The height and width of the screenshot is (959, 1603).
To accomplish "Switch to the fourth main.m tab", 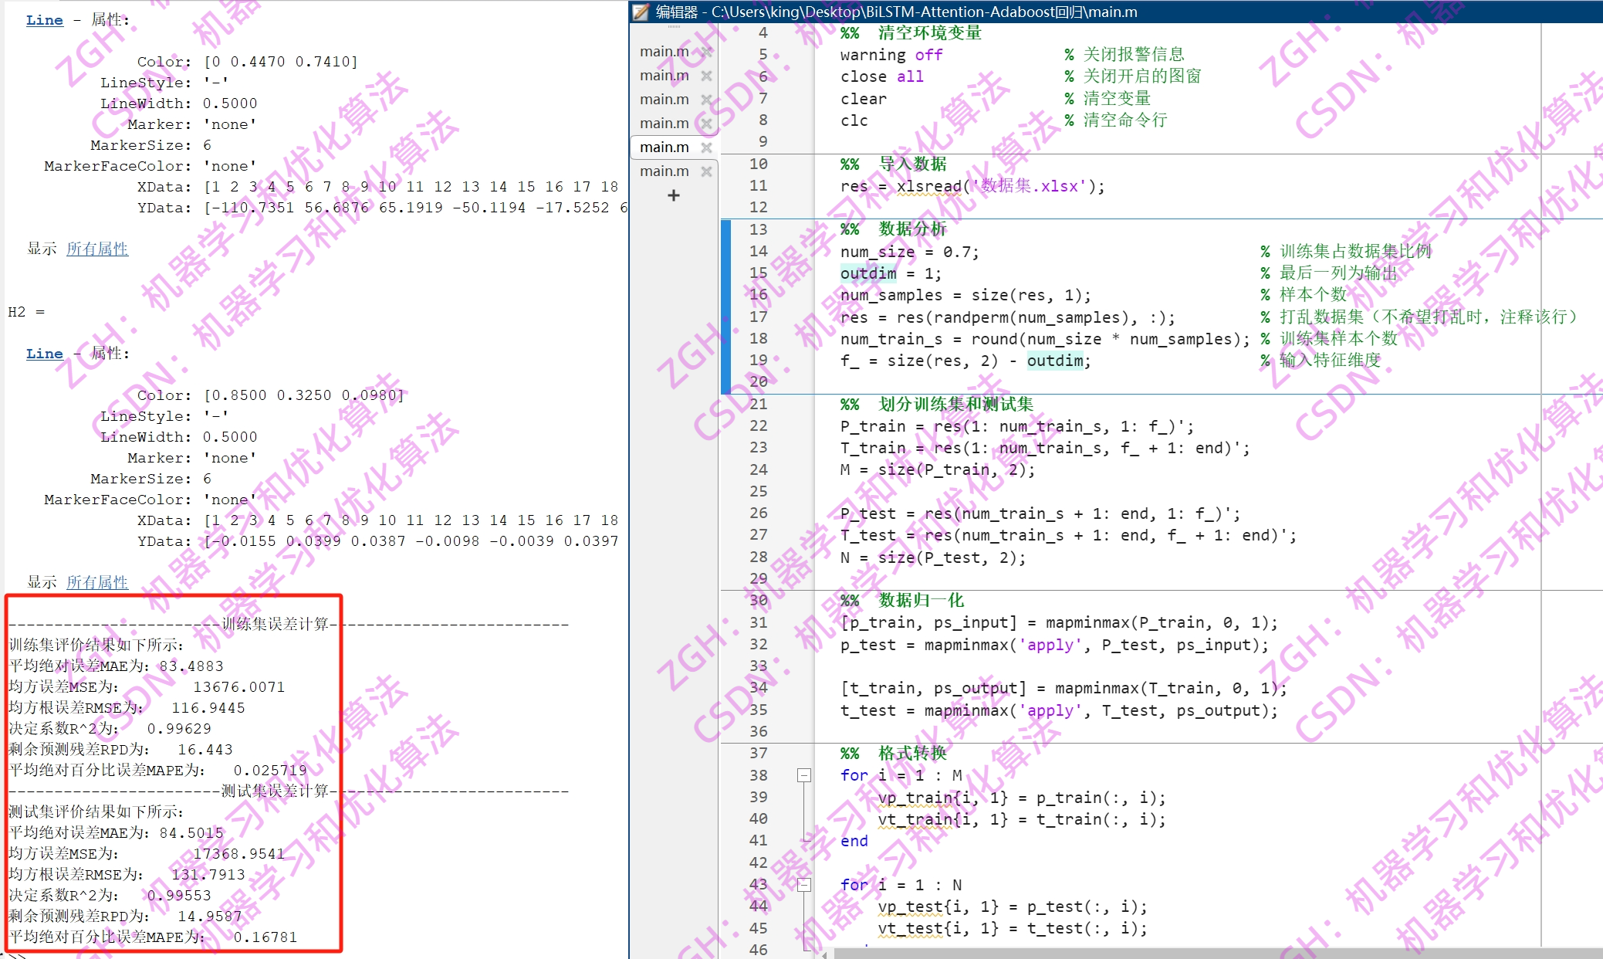I will coord(664,124).
